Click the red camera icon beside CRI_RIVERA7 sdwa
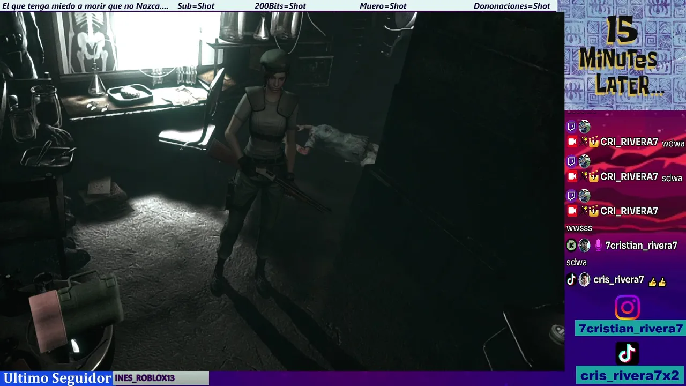The width and height of the screenshot is (686, 386). pos(572,176)
